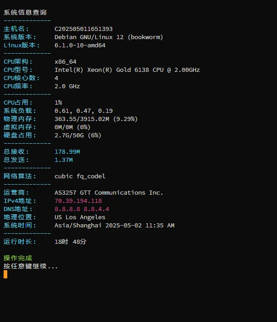The height and width of the screenshot is (322, 277).
Task: Click the AS3257 GTT Communications Inc. text
Action: 109,193
